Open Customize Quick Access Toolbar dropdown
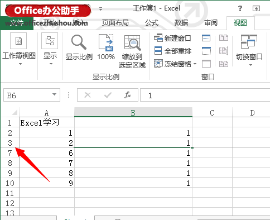Image resolution: width=270 pixels, height=220 pixels. [x=100, y=9]
